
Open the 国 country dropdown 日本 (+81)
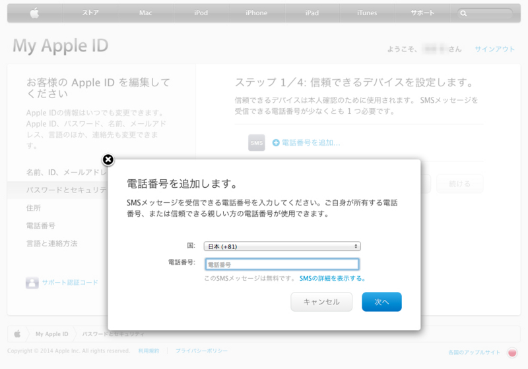(x=282, y=246)
